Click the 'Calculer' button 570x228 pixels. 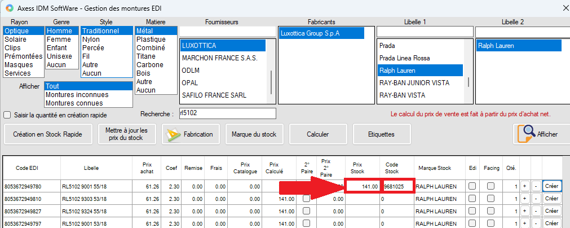(x=317, y=134)
